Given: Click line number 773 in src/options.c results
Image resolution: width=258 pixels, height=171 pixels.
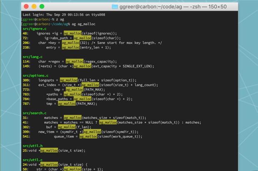Looking at the screenshot, I should pyautogui.click(x=26, y=89).
